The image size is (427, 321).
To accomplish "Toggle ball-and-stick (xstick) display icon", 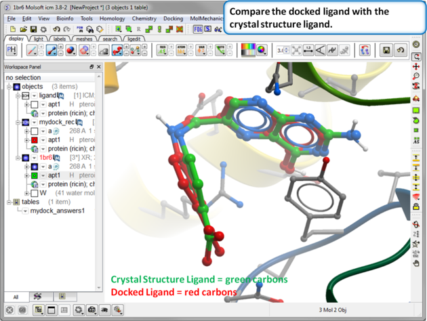I will [x=53, y=51].
